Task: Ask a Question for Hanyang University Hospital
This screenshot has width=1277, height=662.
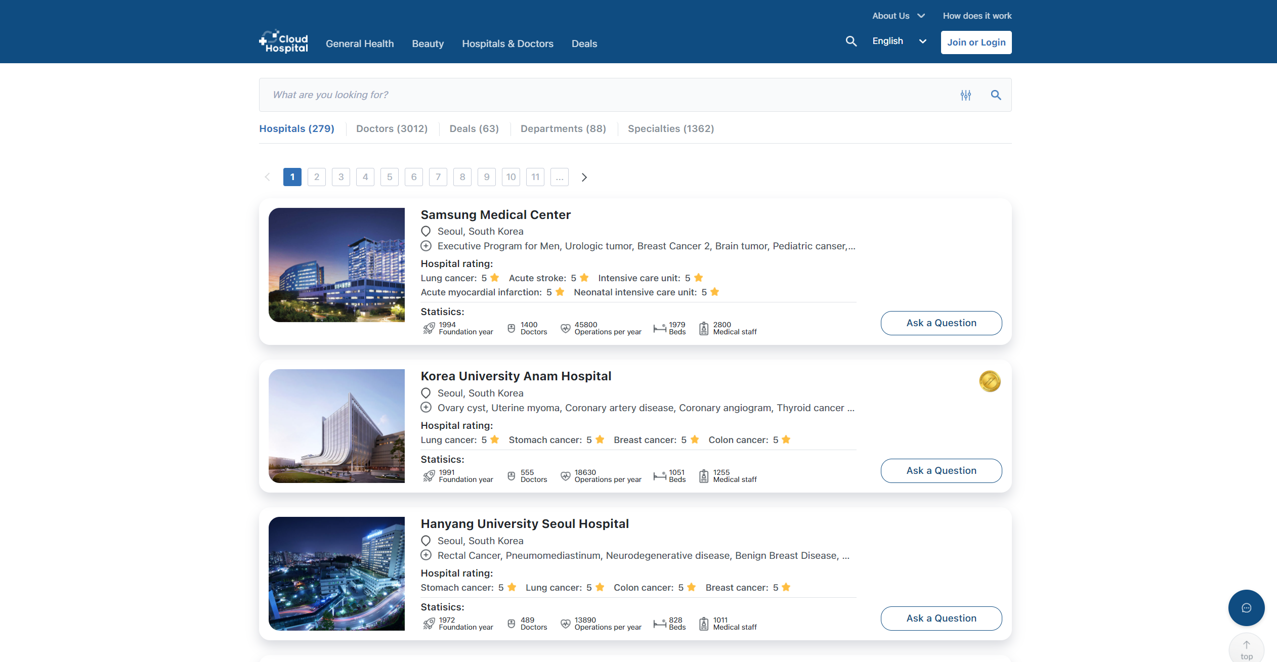Action: (941, 618)
